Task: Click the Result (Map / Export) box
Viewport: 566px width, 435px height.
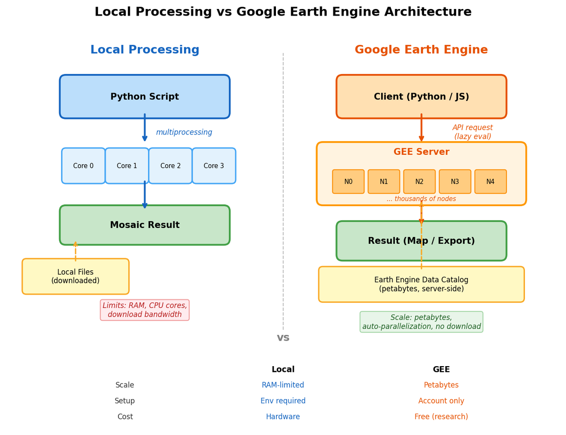Action: point(421,241)
